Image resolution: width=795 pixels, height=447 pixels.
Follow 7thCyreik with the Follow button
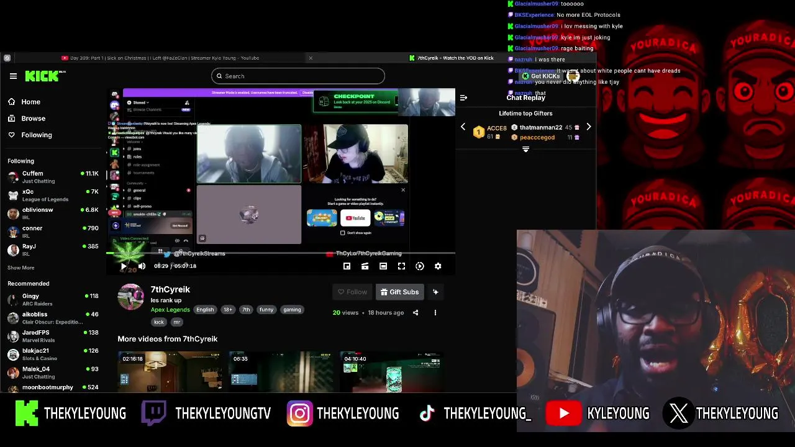point(352,292)
